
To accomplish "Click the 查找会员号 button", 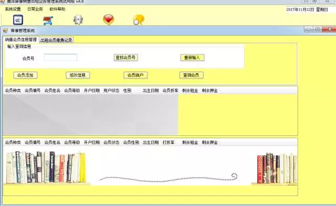I will 125,58.
